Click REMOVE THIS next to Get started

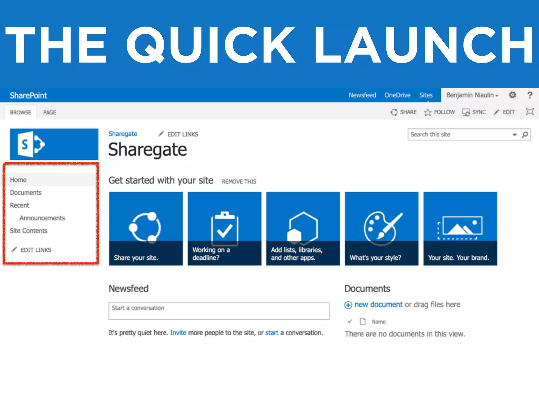(239, 181)
